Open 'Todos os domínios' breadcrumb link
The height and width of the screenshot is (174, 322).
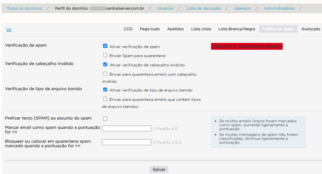tap(24, 8)
